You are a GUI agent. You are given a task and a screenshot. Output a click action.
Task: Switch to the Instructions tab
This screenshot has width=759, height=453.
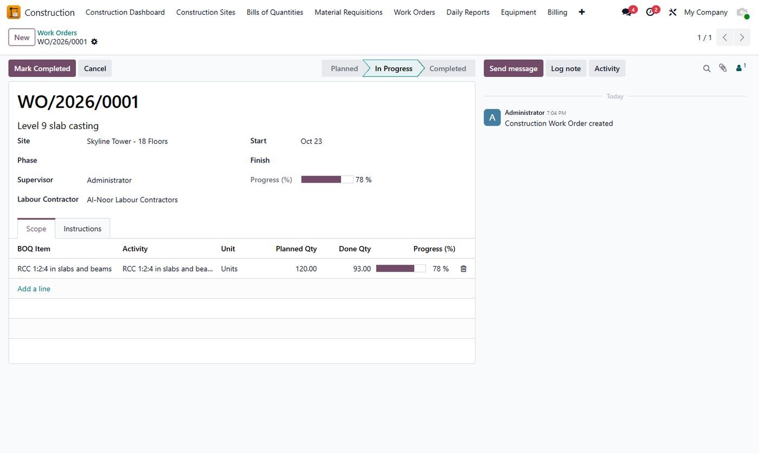pyautogui.click(x=82, y=229)
